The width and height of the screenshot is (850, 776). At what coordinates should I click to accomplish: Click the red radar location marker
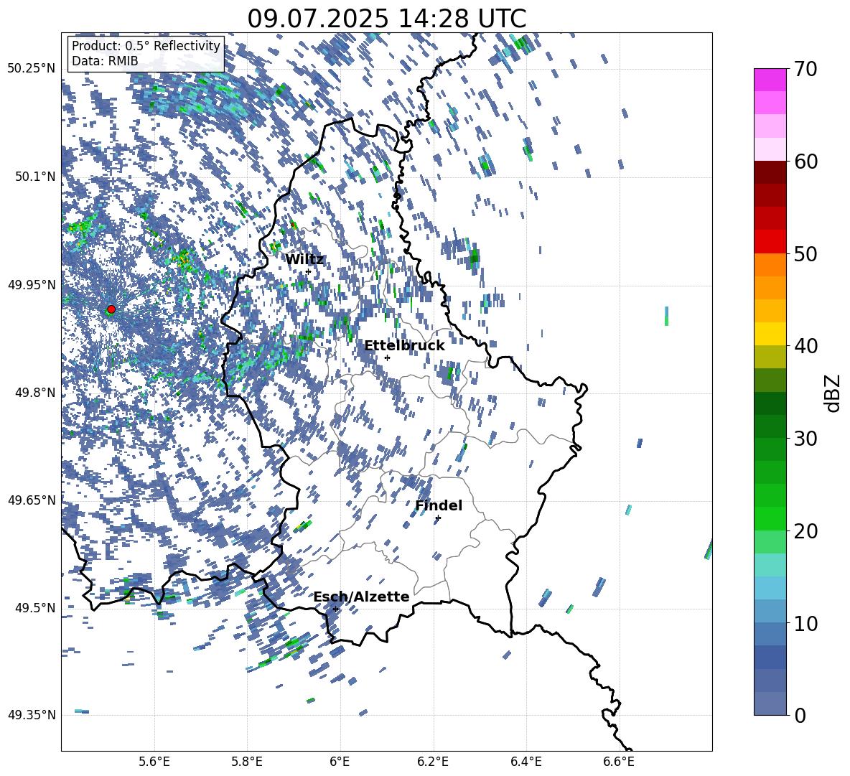(111, 309)
